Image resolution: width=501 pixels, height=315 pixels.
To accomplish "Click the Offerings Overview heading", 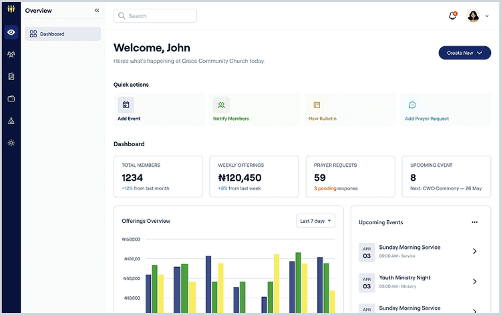I will [x=146, y=221].
